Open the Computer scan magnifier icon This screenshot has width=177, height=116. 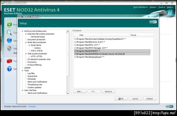(x=9, y=33)
